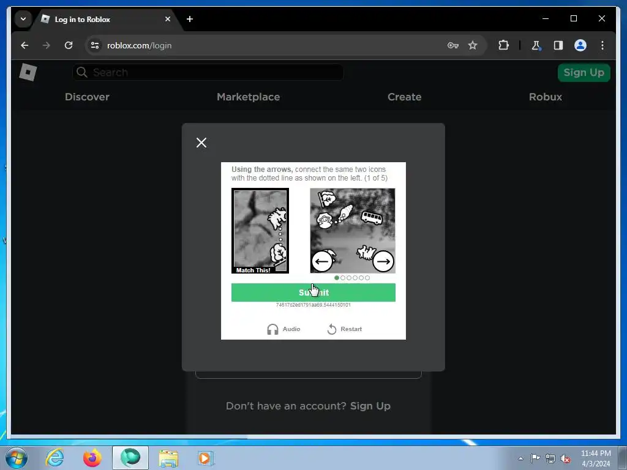Viewport: 627px width, 470px height.
Task: Open the Action Center flag icon
Action: [x=535, y=458]
